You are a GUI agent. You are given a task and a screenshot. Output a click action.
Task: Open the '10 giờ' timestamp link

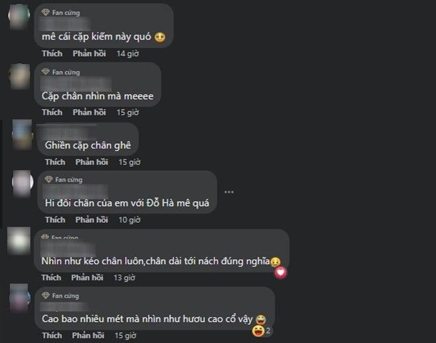pos(129,220)
